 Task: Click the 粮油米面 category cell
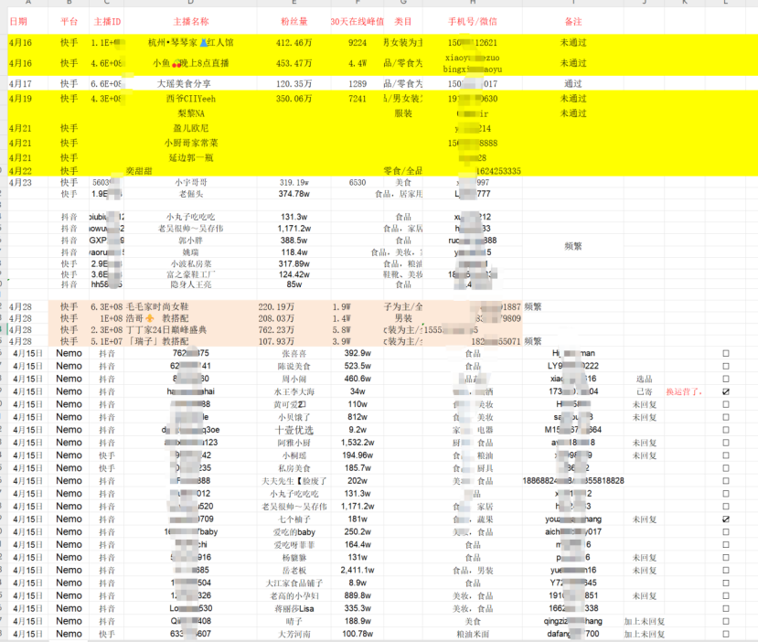(473, 634)
